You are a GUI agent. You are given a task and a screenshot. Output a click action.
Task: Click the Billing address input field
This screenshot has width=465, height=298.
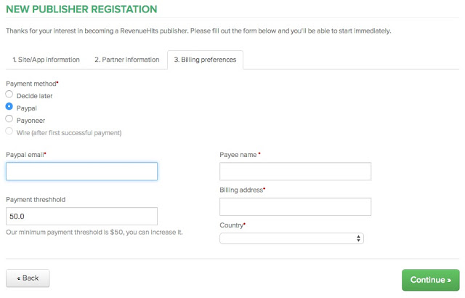click(295, 207)
